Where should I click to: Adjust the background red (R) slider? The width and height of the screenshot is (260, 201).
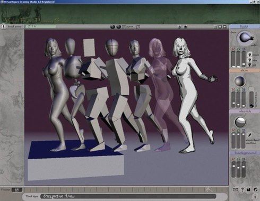point(233,170)
